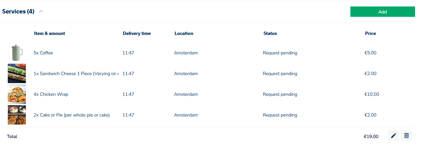Collapse the Services section chevron
Image resolution: width=421 pixels, height=145 pixels.
[41, 11]
